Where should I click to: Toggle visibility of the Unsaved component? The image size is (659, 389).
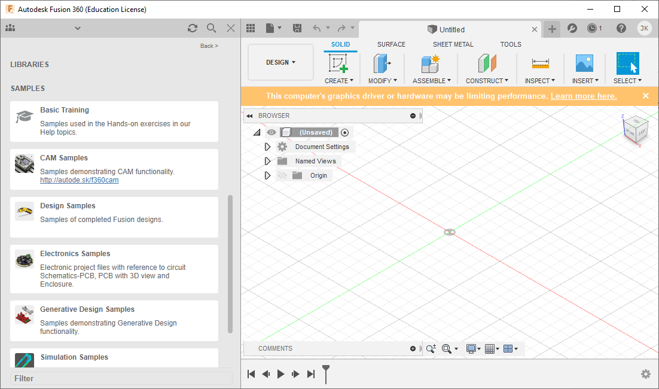[x=271, y=132]
